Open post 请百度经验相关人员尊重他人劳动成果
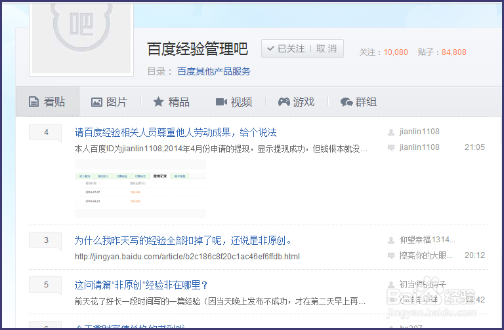Image resolution: width=504 pixels, height=330 pixels. pos(175,132)
